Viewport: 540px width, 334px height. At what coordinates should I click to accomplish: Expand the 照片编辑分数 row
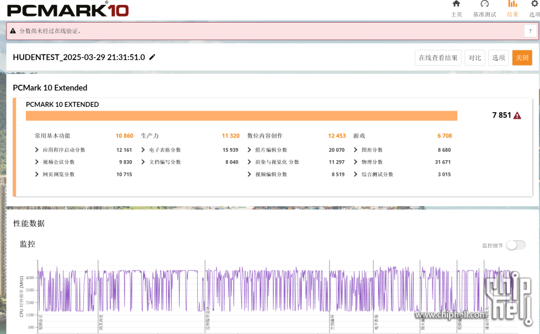[x=249, y=150]
